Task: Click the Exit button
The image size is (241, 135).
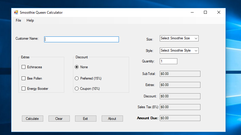Action: 86,119
